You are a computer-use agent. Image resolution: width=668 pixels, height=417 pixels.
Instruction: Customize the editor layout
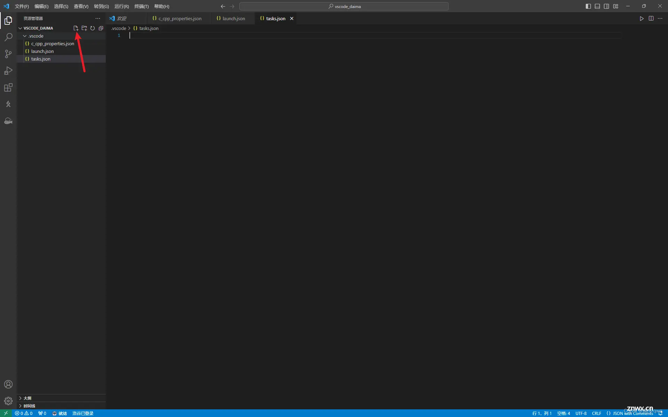[616, 6]
